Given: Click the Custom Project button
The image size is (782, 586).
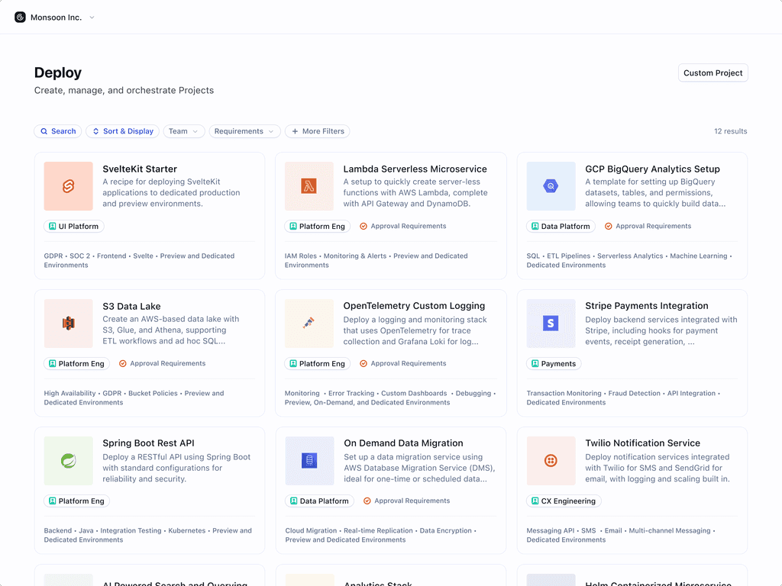Looking at the screenshot, I should pos(712,72).
